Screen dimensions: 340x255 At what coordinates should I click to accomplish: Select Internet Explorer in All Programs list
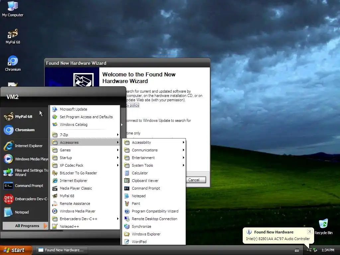pos(85,181)
